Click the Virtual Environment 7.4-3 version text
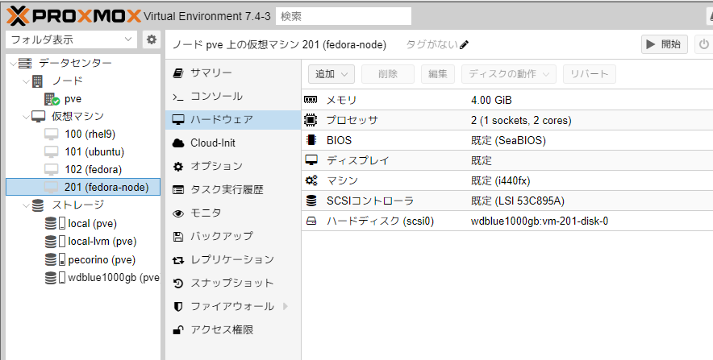Screen dimensions: 713x360 (x=207, y=16)
